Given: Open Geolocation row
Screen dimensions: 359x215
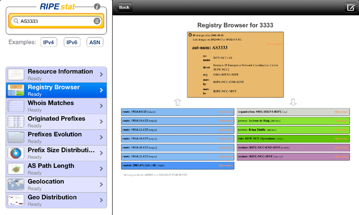Looking at the screenshot, I should click(x=56, y=185).
